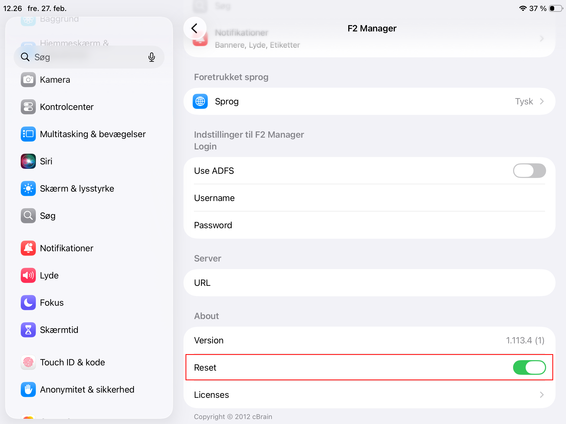The width and height of the screenshot is (566, 424).
Task: Tap the Anonymitet & sikkerhed hand icon
Action: 28,389
